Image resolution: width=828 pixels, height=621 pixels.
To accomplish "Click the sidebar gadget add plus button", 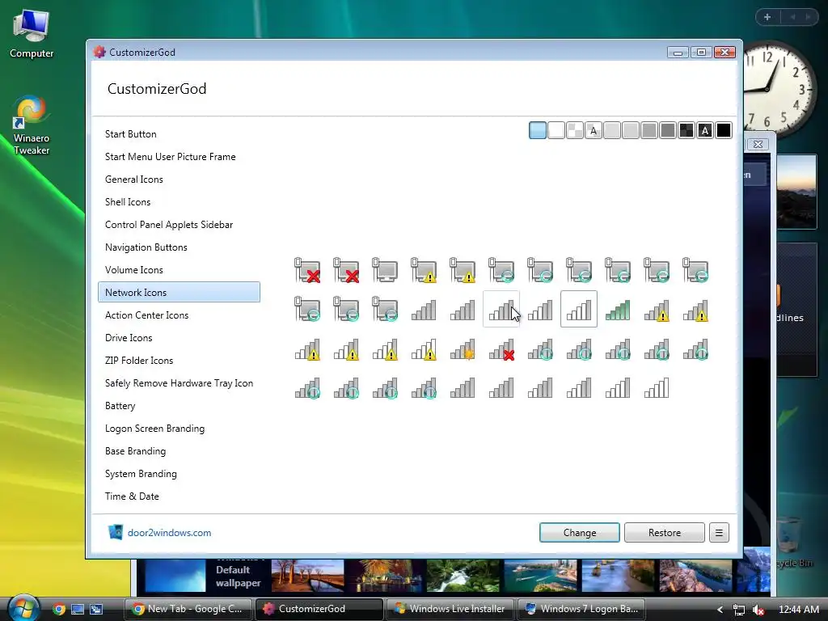I will 767,17.
